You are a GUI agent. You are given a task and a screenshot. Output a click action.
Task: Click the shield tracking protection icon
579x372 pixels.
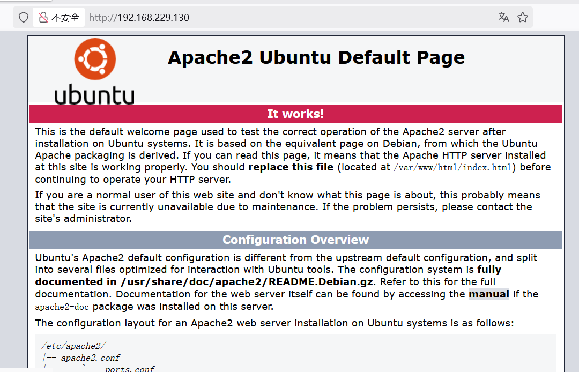point(23,17)
